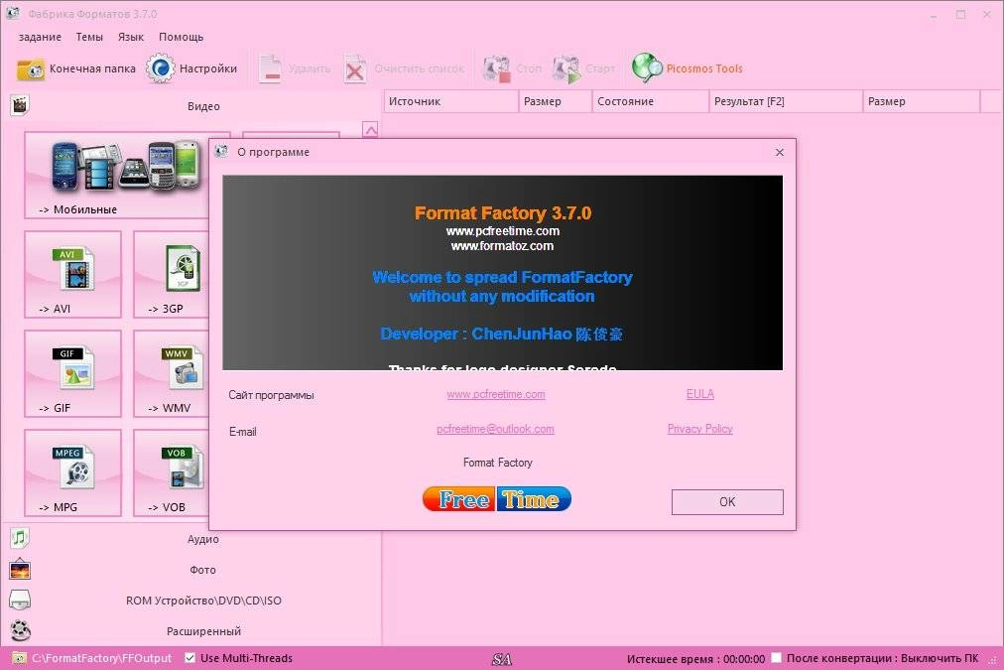This screenshot has height=670, width=1004.
Task: Open the Язык menu
Action: 131,37
